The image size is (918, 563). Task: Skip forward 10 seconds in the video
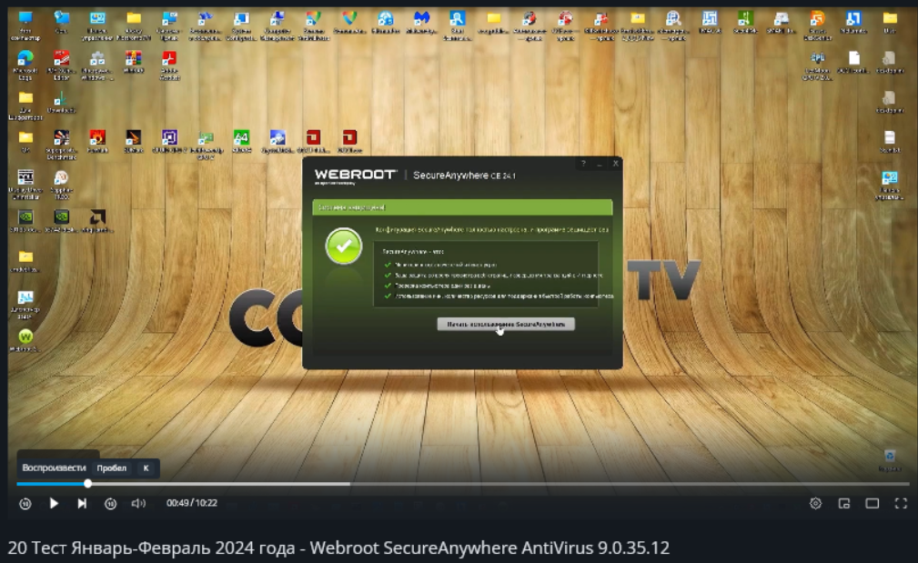pos(111,503)
